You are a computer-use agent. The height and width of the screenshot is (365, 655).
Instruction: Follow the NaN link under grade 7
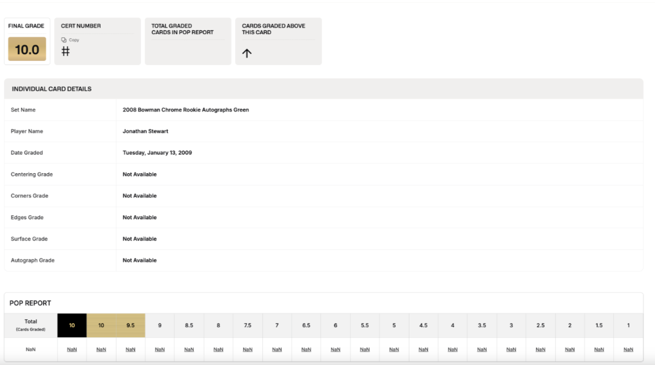(x=277, y=350)
